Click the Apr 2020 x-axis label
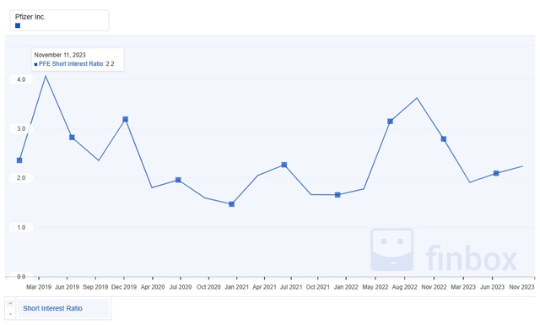The image size is (540, 325). click(153, 287)
